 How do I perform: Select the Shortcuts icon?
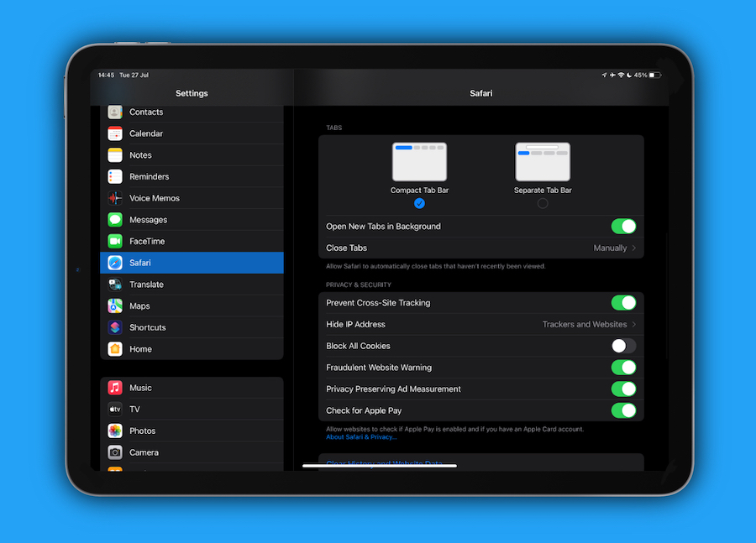point(115,327)
